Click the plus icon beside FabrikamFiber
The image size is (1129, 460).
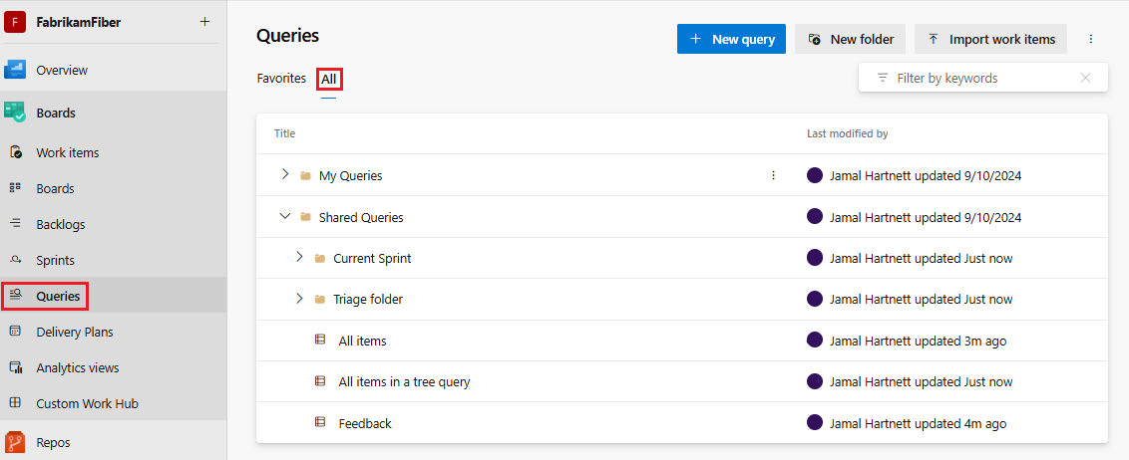(205, 22)
